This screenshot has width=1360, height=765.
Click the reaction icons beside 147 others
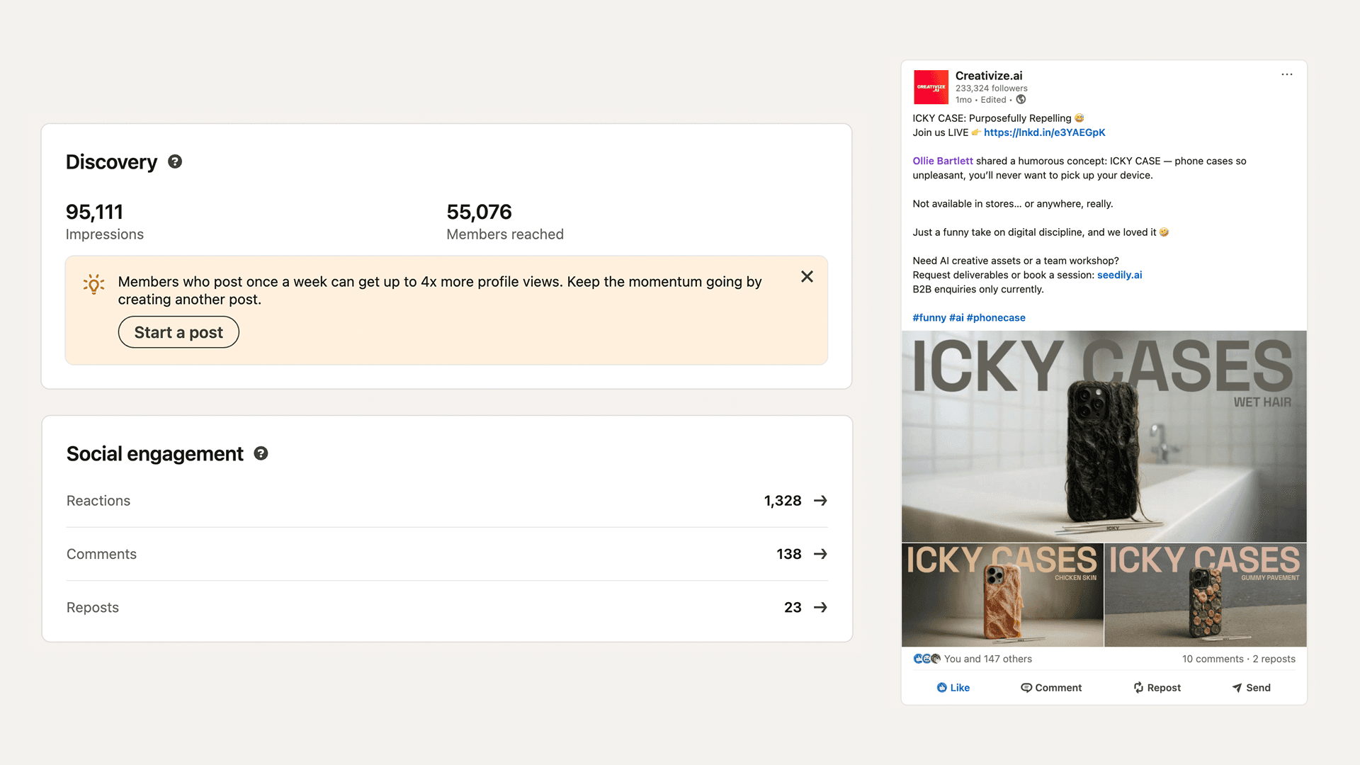(x=926, y=659)
